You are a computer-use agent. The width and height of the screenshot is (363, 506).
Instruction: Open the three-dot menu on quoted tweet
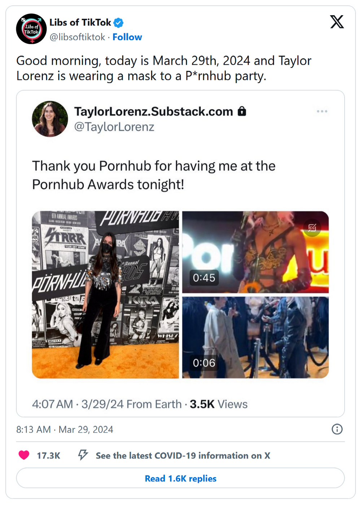[x=322, y=111]
